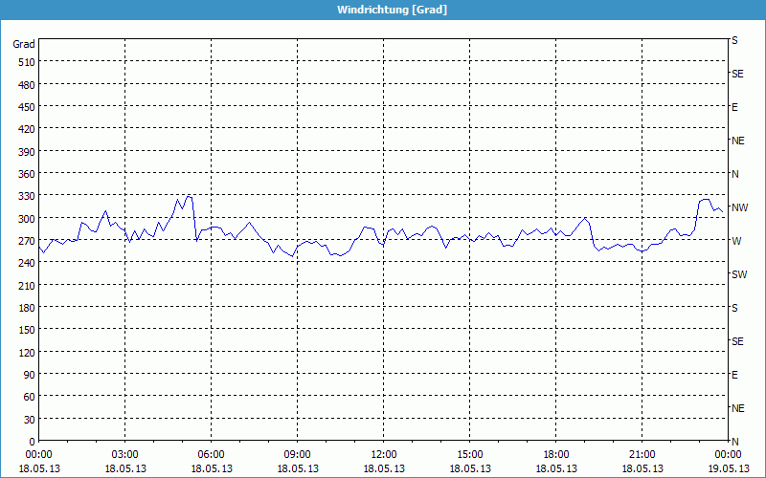This screenshot has width=766, height=478.
Task: Click the 12:00 time axis label
Action: coord(383,454)
